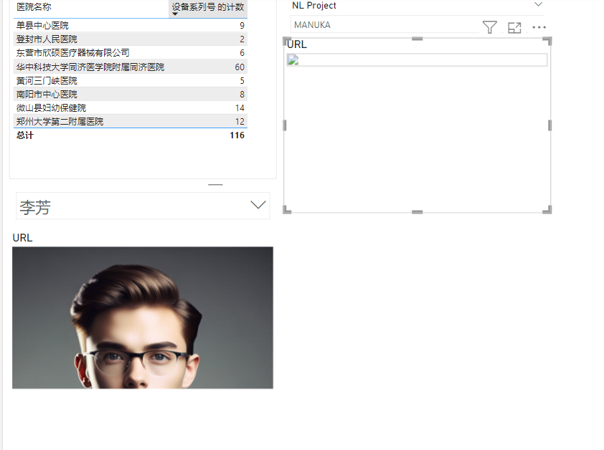Open focus mode for the URL visual
The width and height of the screenshot is (604, 450).
click(514, 28)
